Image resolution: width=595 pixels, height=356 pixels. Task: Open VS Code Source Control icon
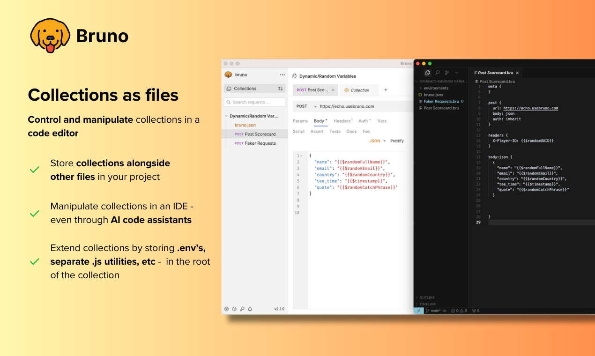[x=447, y=73]
